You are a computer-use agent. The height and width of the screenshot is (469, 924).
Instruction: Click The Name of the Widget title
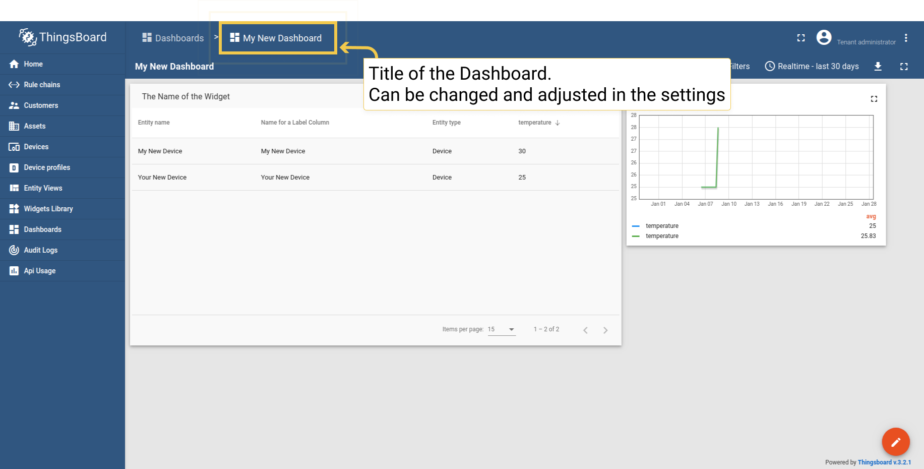(x=186, y=96)
